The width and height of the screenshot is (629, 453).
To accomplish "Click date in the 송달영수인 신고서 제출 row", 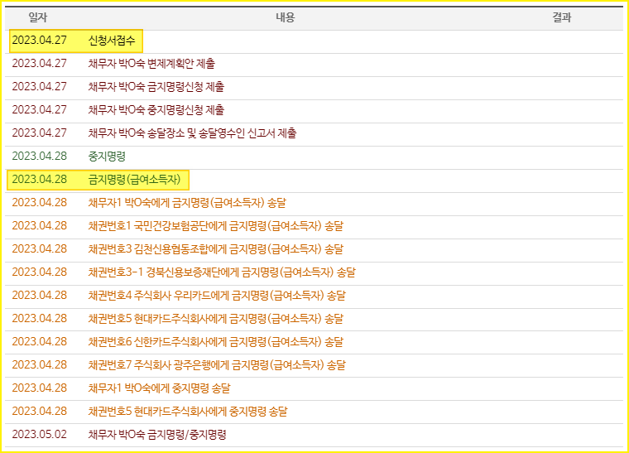I will tap(40, 133).
